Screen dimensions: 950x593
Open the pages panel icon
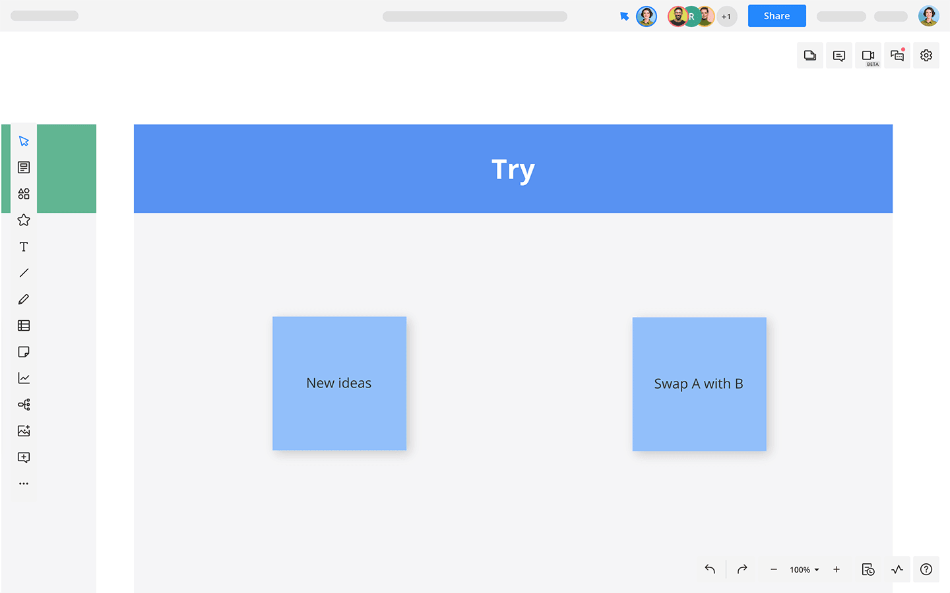(810, 55)
